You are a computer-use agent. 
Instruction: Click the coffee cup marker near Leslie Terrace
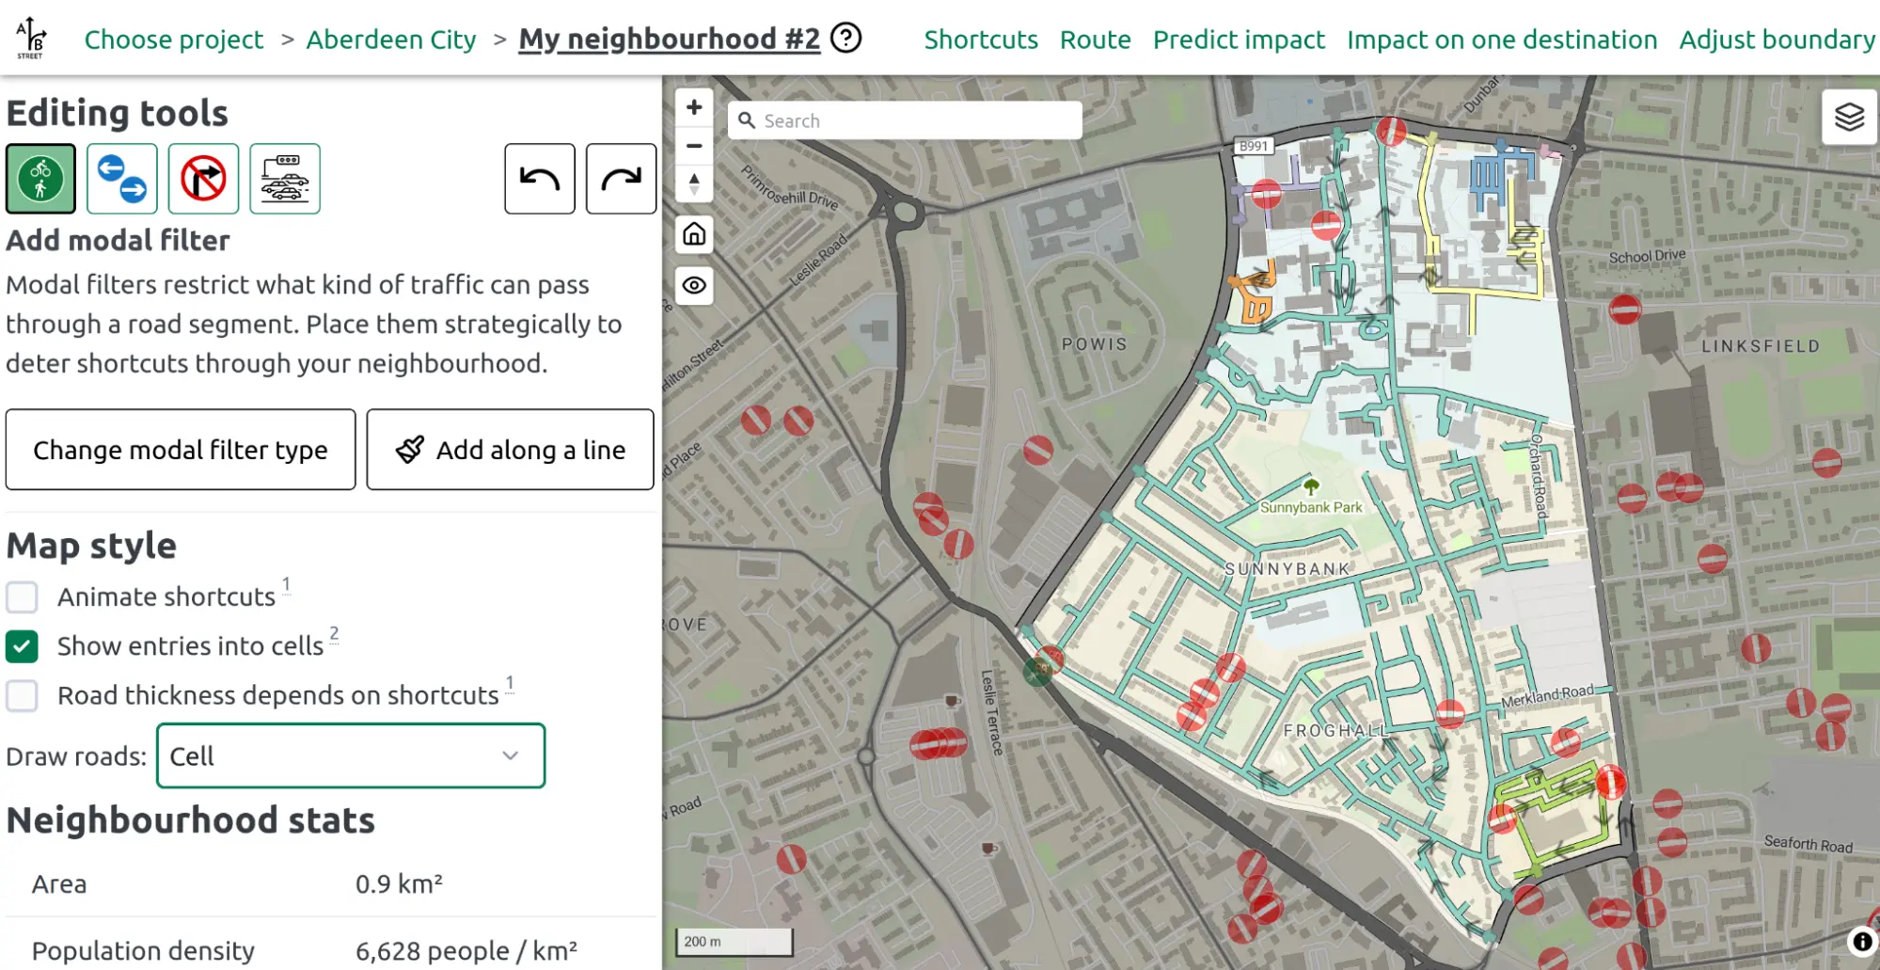(x=951, y=701)
